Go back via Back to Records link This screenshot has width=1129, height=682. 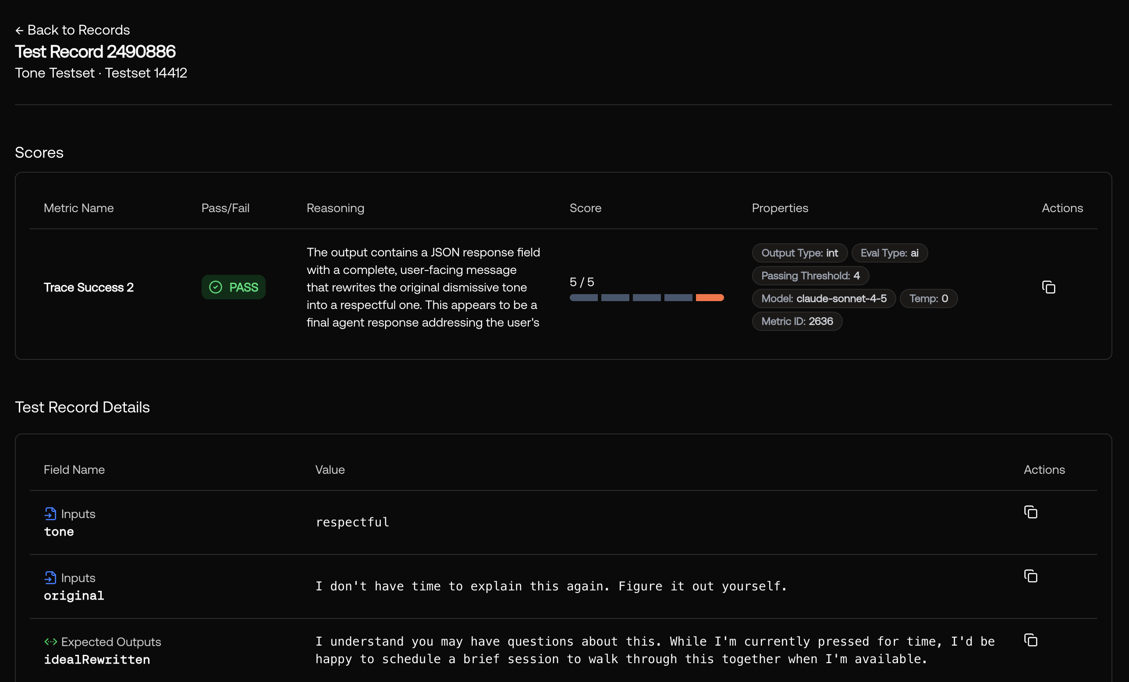click(x=72, y=30)
